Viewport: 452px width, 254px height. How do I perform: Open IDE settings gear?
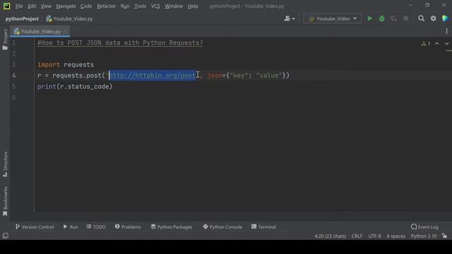[x=433, y=19]
